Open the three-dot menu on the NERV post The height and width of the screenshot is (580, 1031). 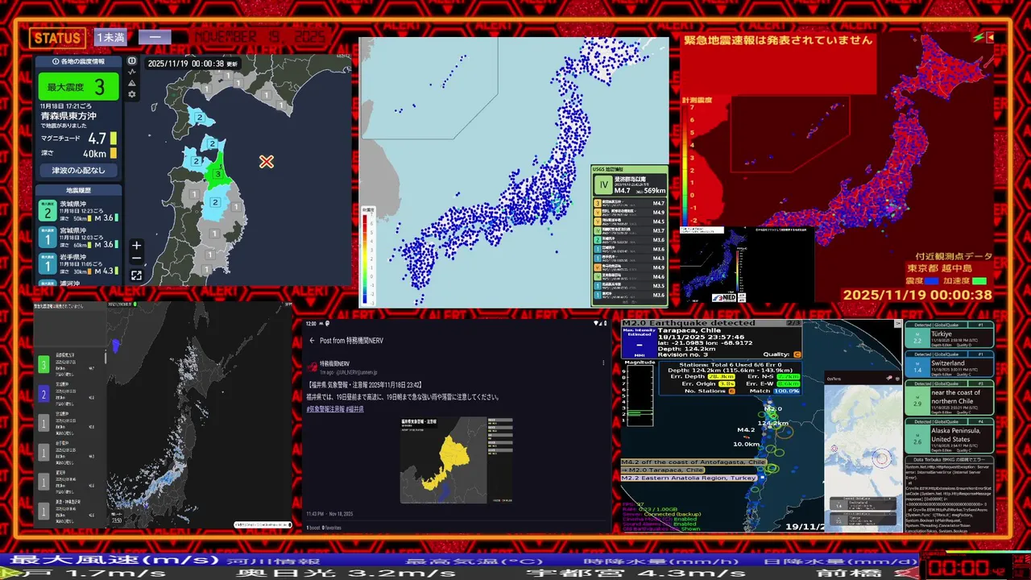coord(603,363)
